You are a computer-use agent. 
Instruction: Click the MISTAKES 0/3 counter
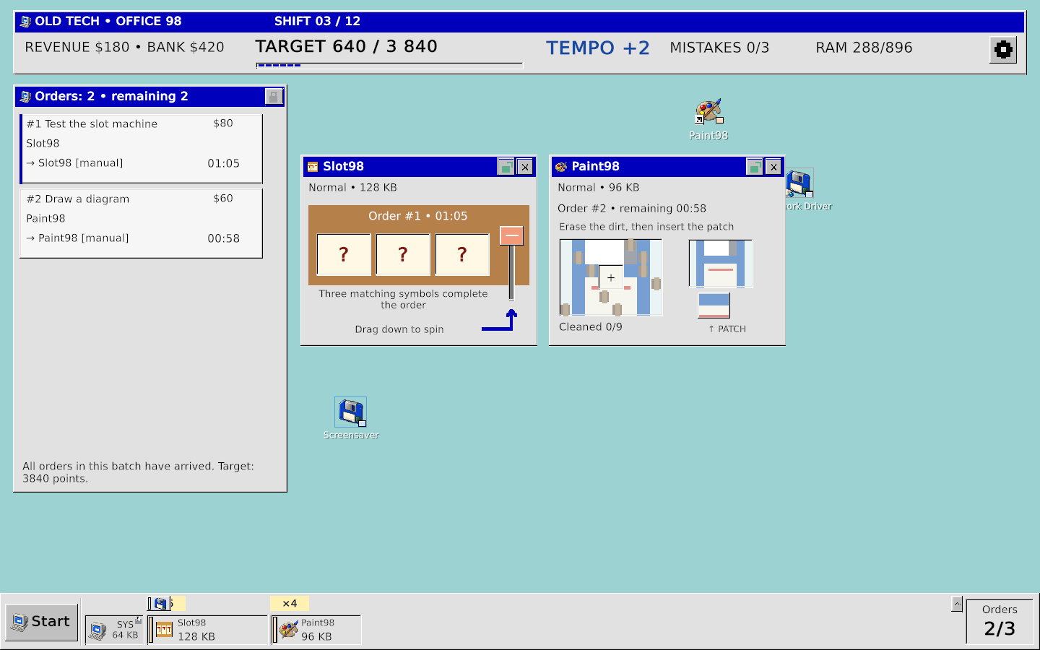coord(719,48)
